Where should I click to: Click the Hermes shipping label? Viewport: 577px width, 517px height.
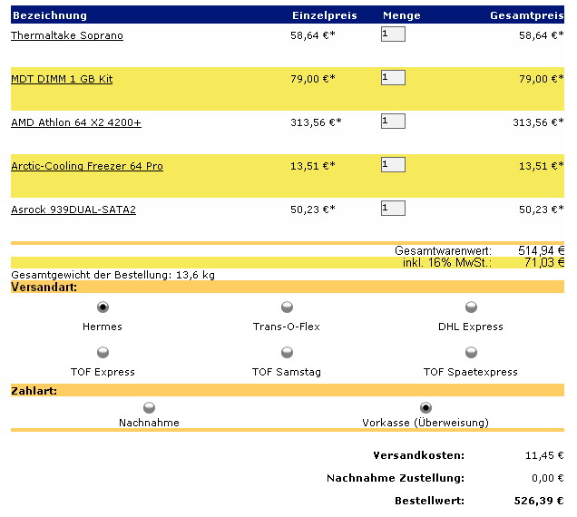[x=103, y=327]
